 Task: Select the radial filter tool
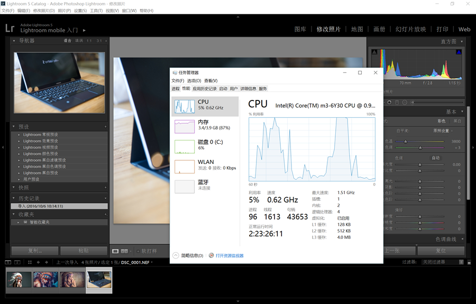(405, 102)
